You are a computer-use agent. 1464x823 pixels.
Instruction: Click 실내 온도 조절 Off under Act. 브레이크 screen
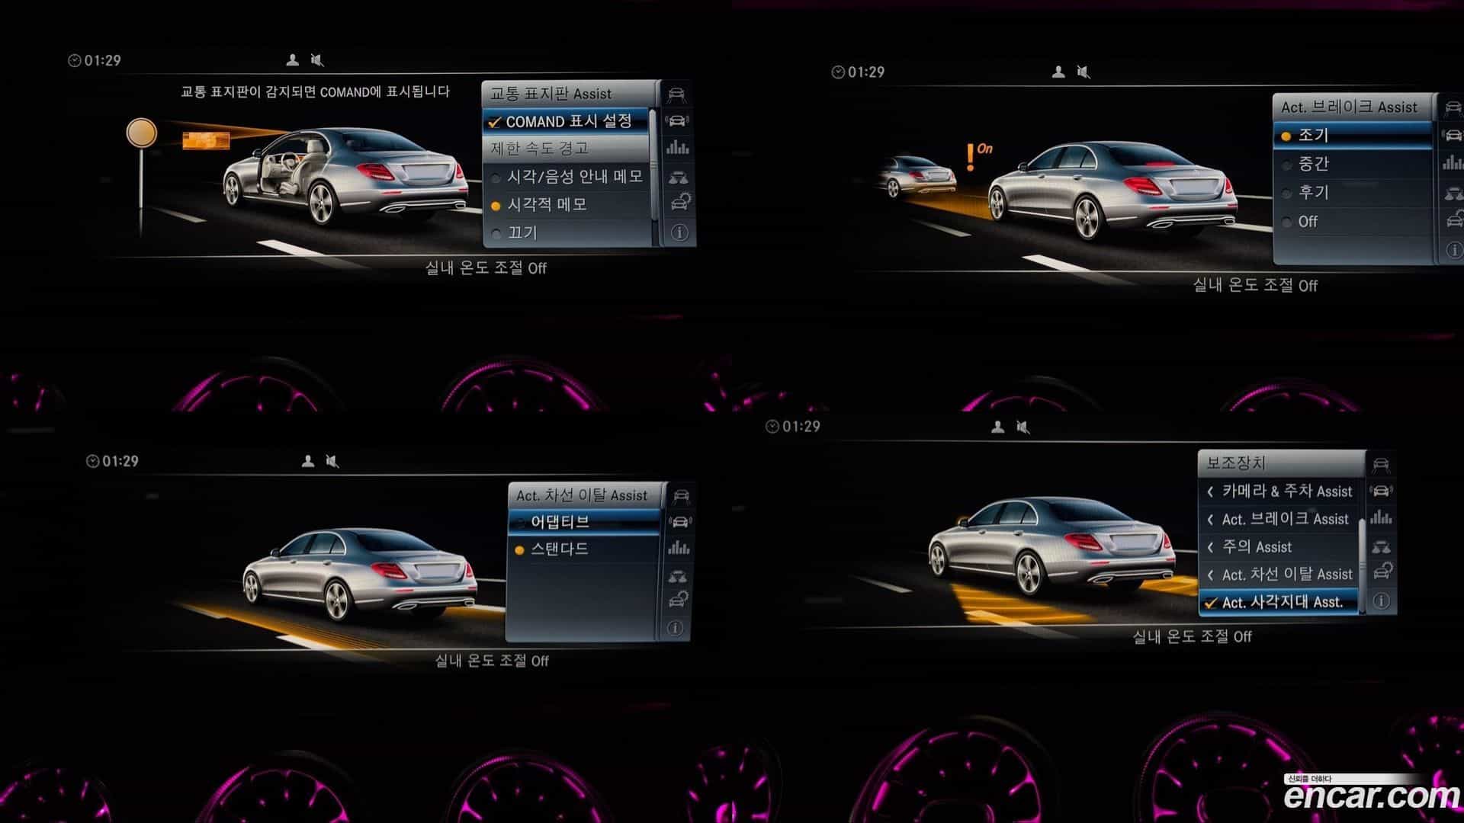pos(1255,286)
